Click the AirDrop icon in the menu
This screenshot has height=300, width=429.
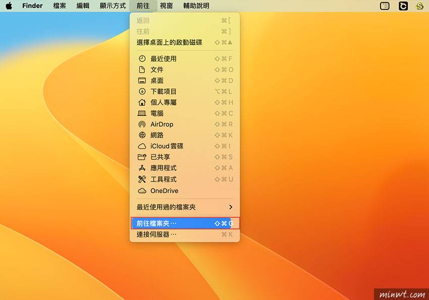click(142, 125)
